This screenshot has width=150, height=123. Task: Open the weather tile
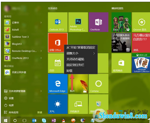coord(58,104)
